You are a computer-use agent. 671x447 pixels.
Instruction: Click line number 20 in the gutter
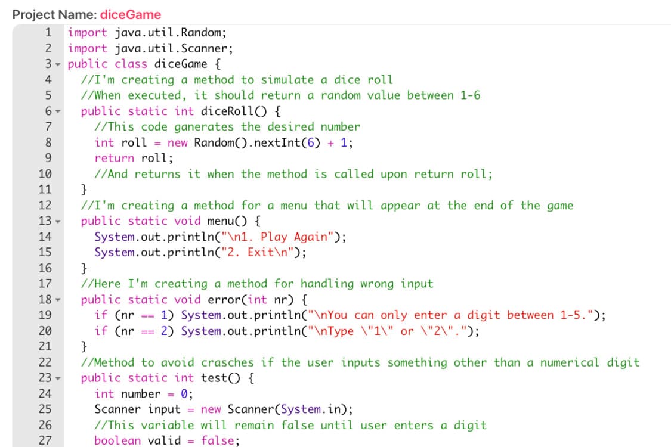(45, 331)
